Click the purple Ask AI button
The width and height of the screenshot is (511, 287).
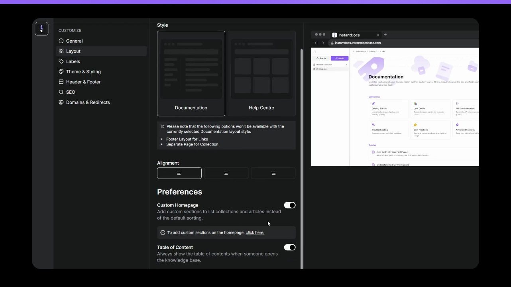click(x=340, y=58)
